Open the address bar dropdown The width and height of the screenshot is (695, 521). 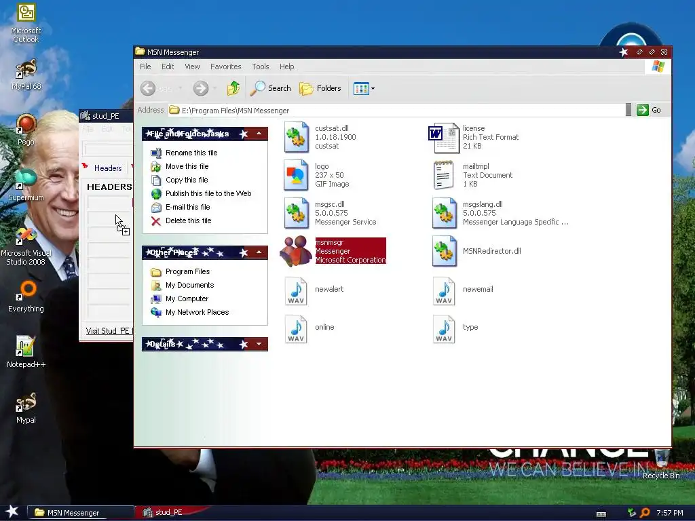click(x=628, y=110)
